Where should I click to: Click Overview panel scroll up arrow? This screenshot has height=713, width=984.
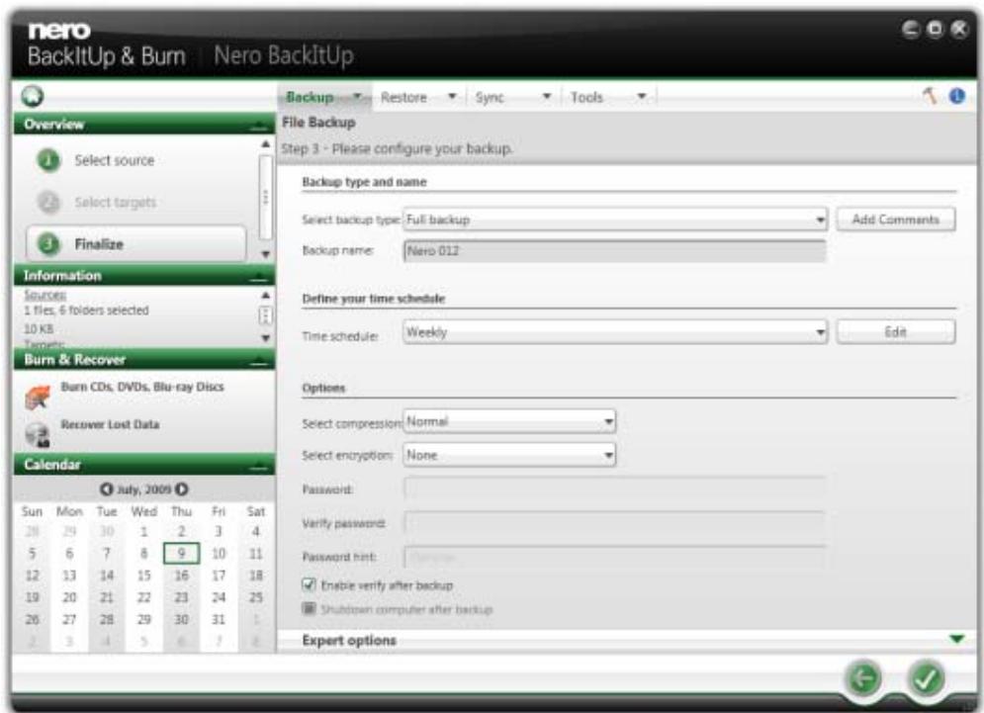[265, 144]
